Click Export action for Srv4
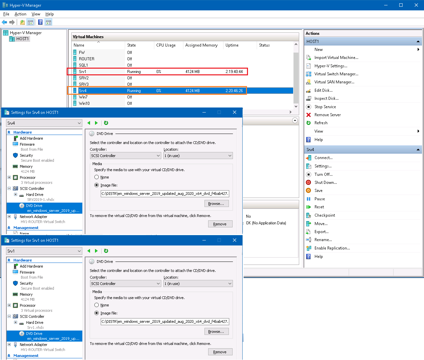Image resolution: width=424 pixels, height=360 pixels. click(321, 232)
